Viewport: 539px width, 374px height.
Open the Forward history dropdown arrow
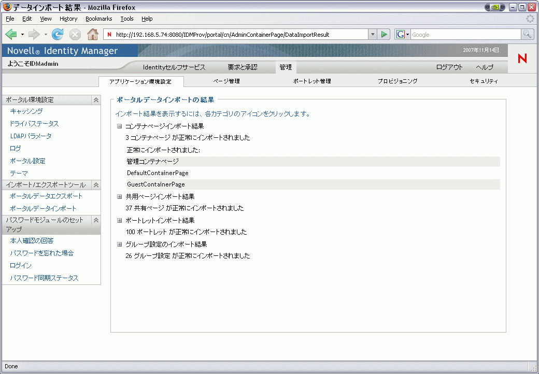coord(46,35)
